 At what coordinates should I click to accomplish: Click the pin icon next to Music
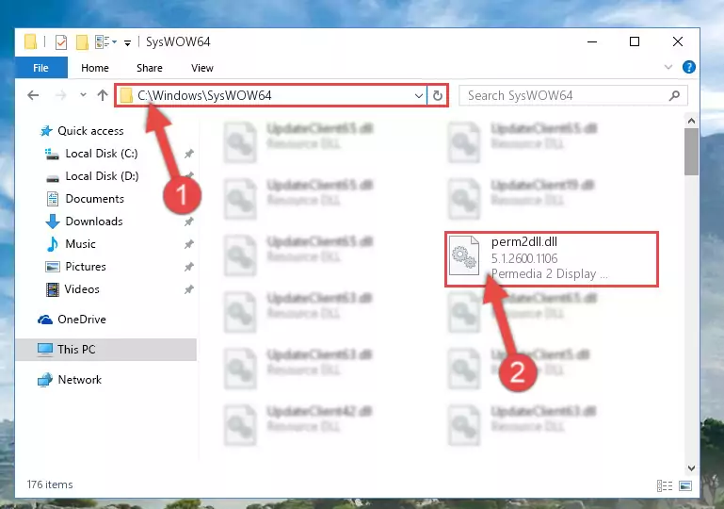coord(189,244)
